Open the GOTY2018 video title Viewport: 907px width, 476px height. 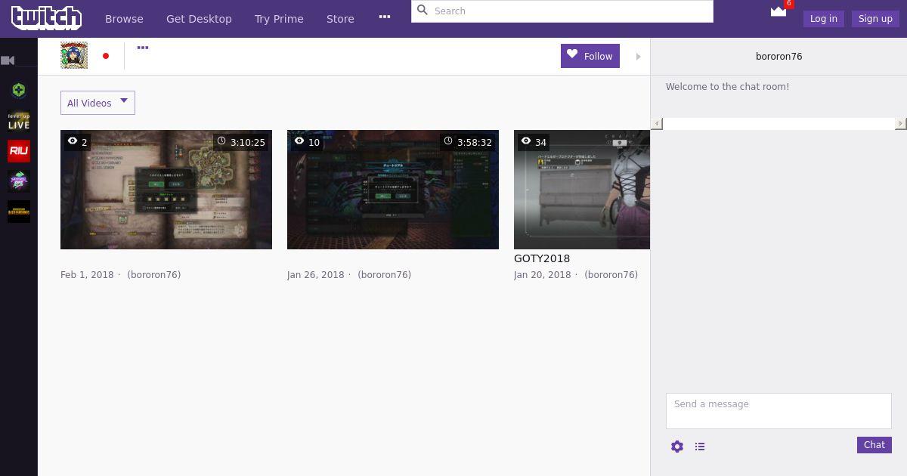click(x=542, y=258)
